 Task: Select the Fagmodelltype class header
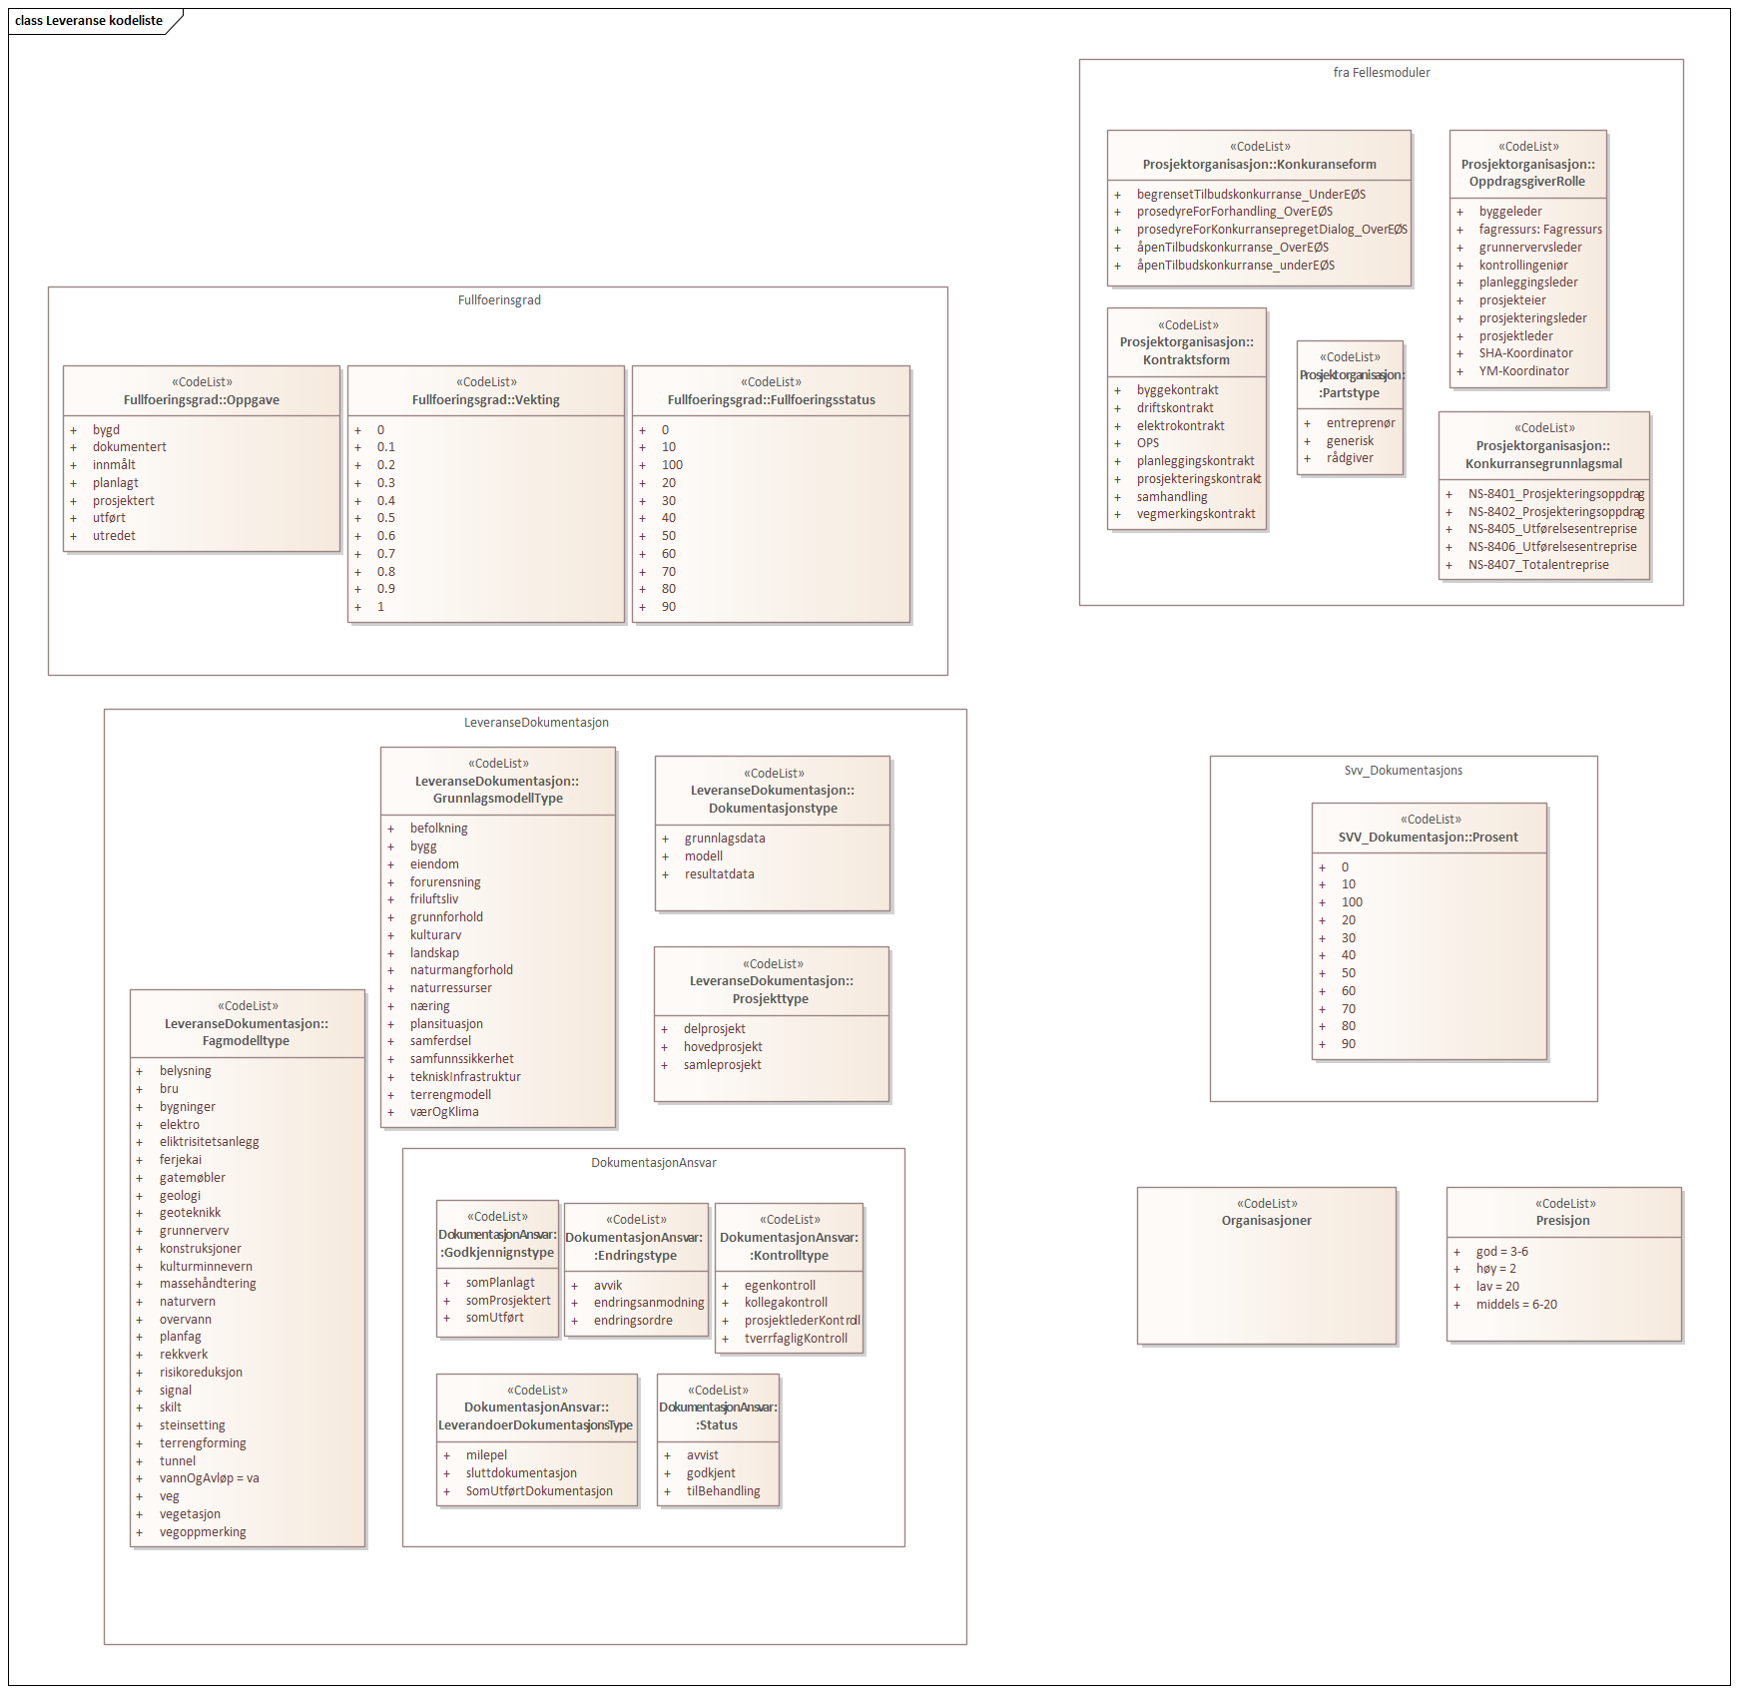(x=247, y=1023)
